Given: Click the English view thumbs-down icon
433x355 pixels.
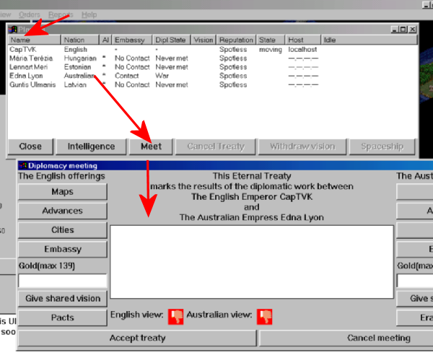Looking at the screenshot, I should [176, 316].
